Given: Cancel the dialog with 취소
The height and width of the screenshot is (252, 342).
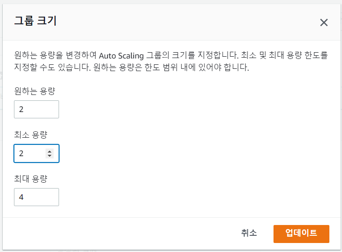Looking at the screenshot, I should [249, 233].
